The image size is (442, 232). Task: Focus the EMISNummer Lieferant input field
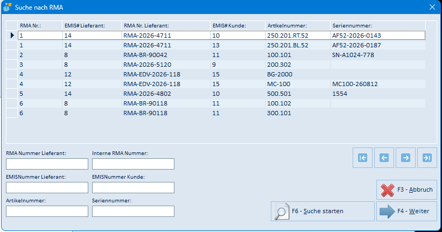point(47,187)
